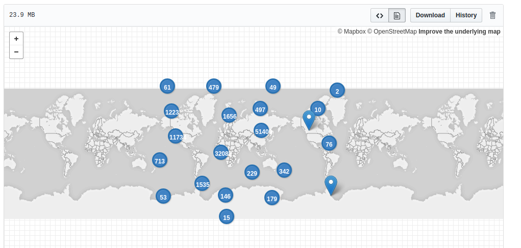Expand the cluster marked 5140
The width and height of the screenshot is (521, 248).
click(261, 131)
